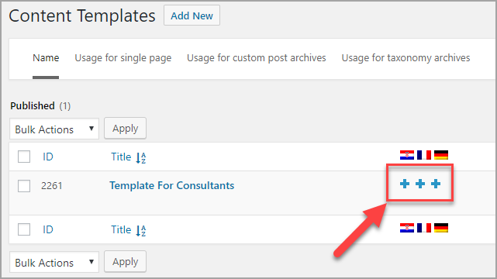
Task: Open Usage for taxonomy archives tab
Action: 406,58
